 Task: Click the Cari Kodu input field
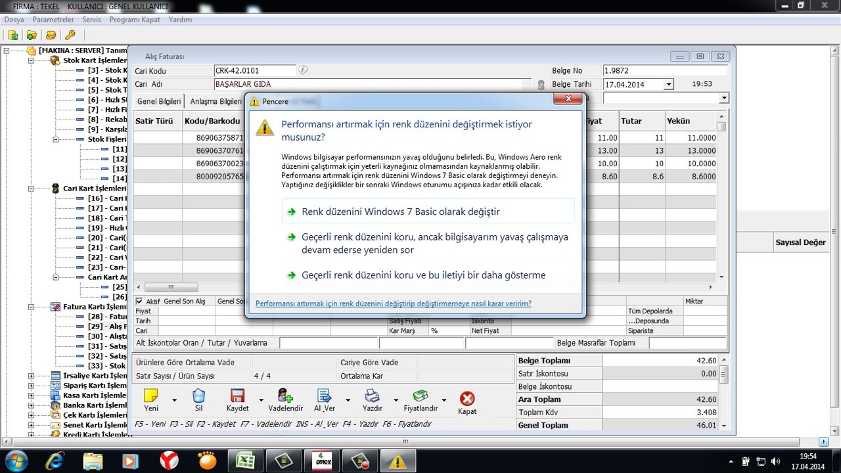coord(256,70)
